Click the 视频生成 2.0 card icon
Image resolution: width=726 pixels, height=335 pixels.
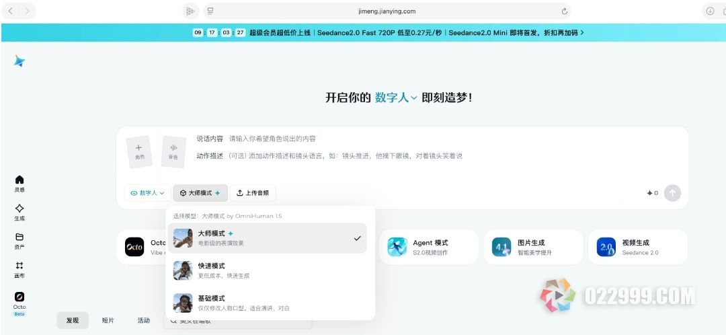[606, 247]
